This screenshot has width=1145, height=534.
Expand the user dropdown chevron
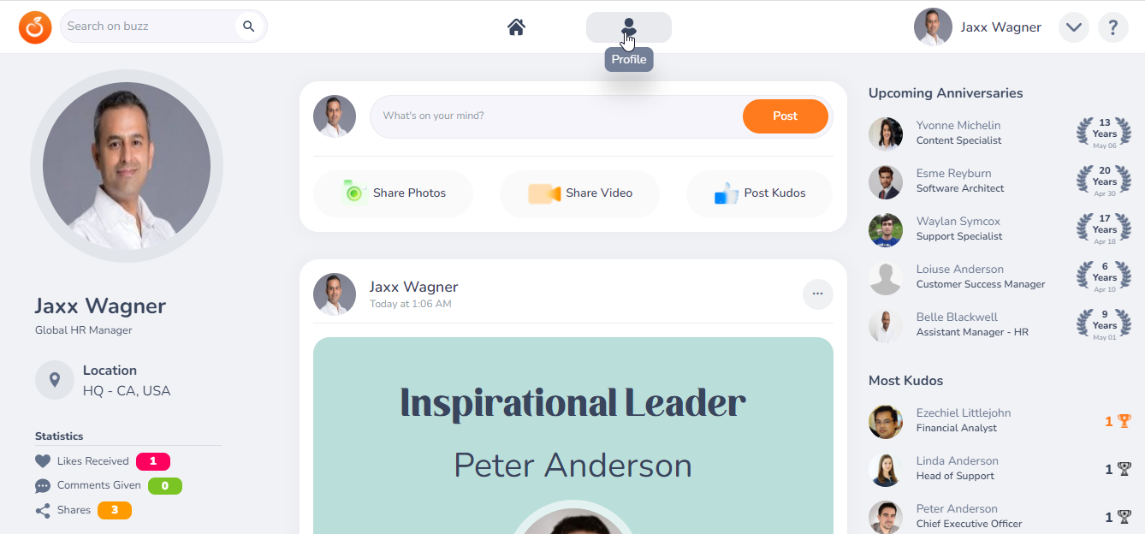[x=1074, y=27]
